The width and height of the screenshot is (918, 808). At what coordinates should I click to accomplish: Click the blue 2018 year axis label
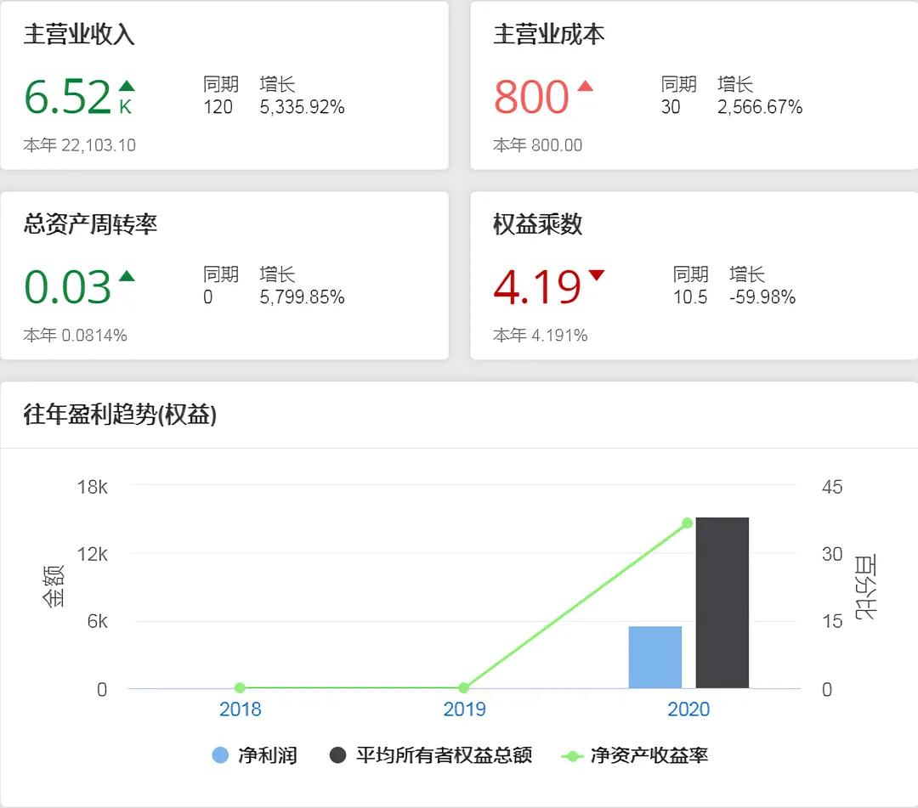(241, 709)
